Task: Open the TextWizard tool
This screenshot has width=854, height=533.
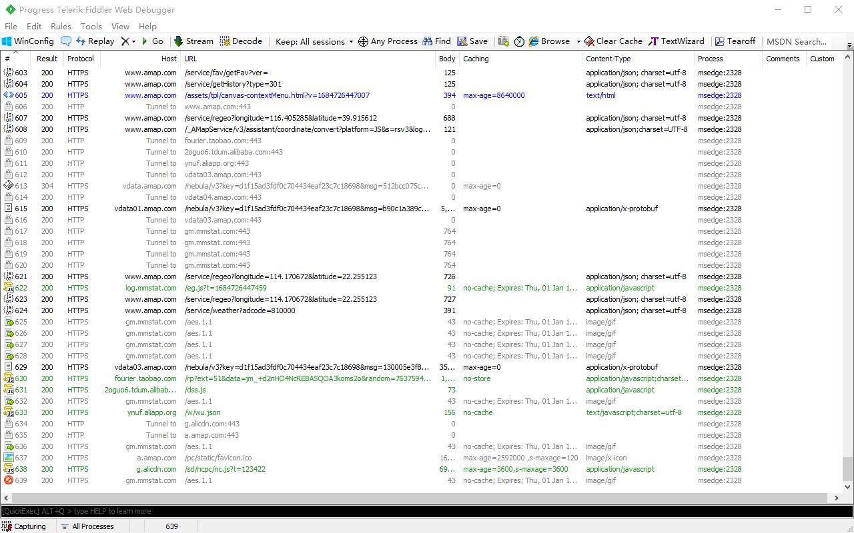Action: pyautogui.click(x=677, y=41)
